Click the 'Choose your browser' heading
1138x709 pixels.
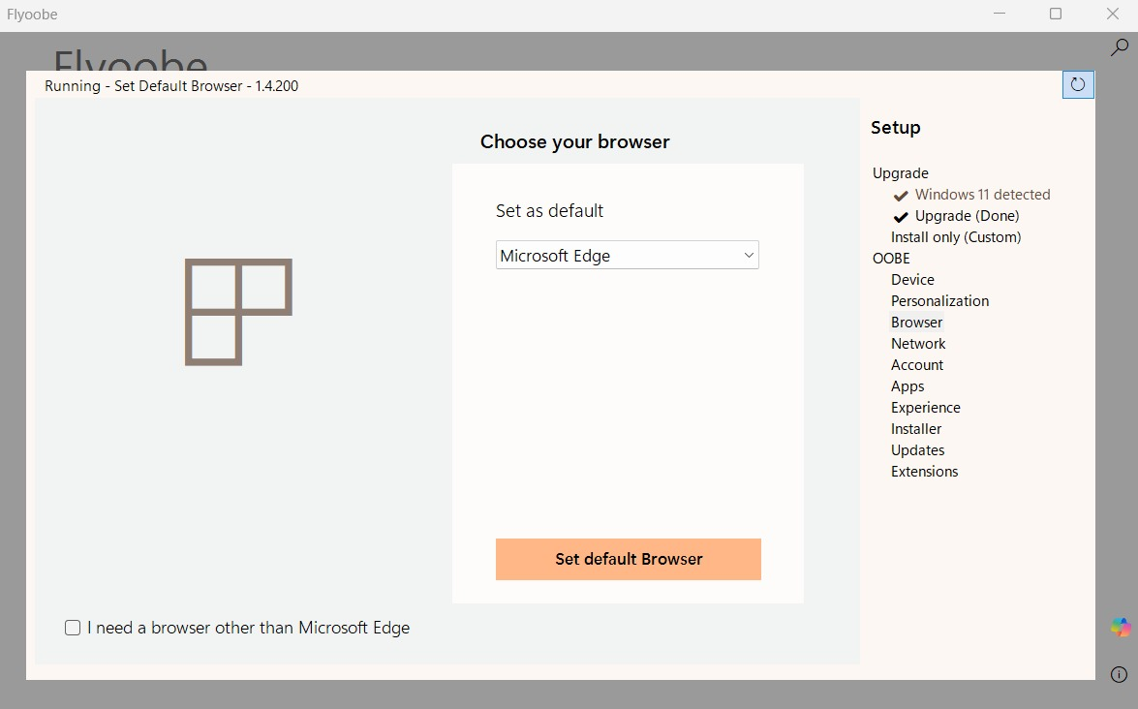pyautogui.click(x=574, y=142)
